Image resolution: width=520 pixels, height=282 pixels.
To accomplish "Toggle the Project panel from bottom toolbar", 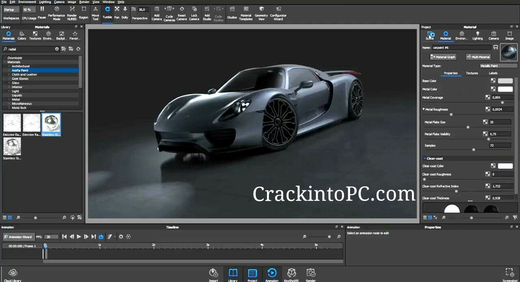I will pos(252,275).
